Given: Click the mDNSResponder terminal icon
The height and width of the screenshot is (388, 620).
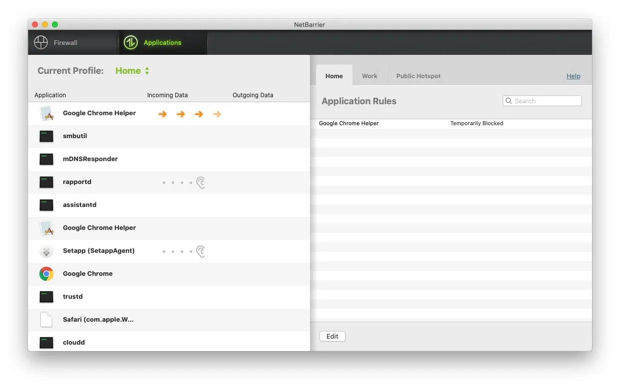Looking at the screenshot, I should click(x=46, y=159).
